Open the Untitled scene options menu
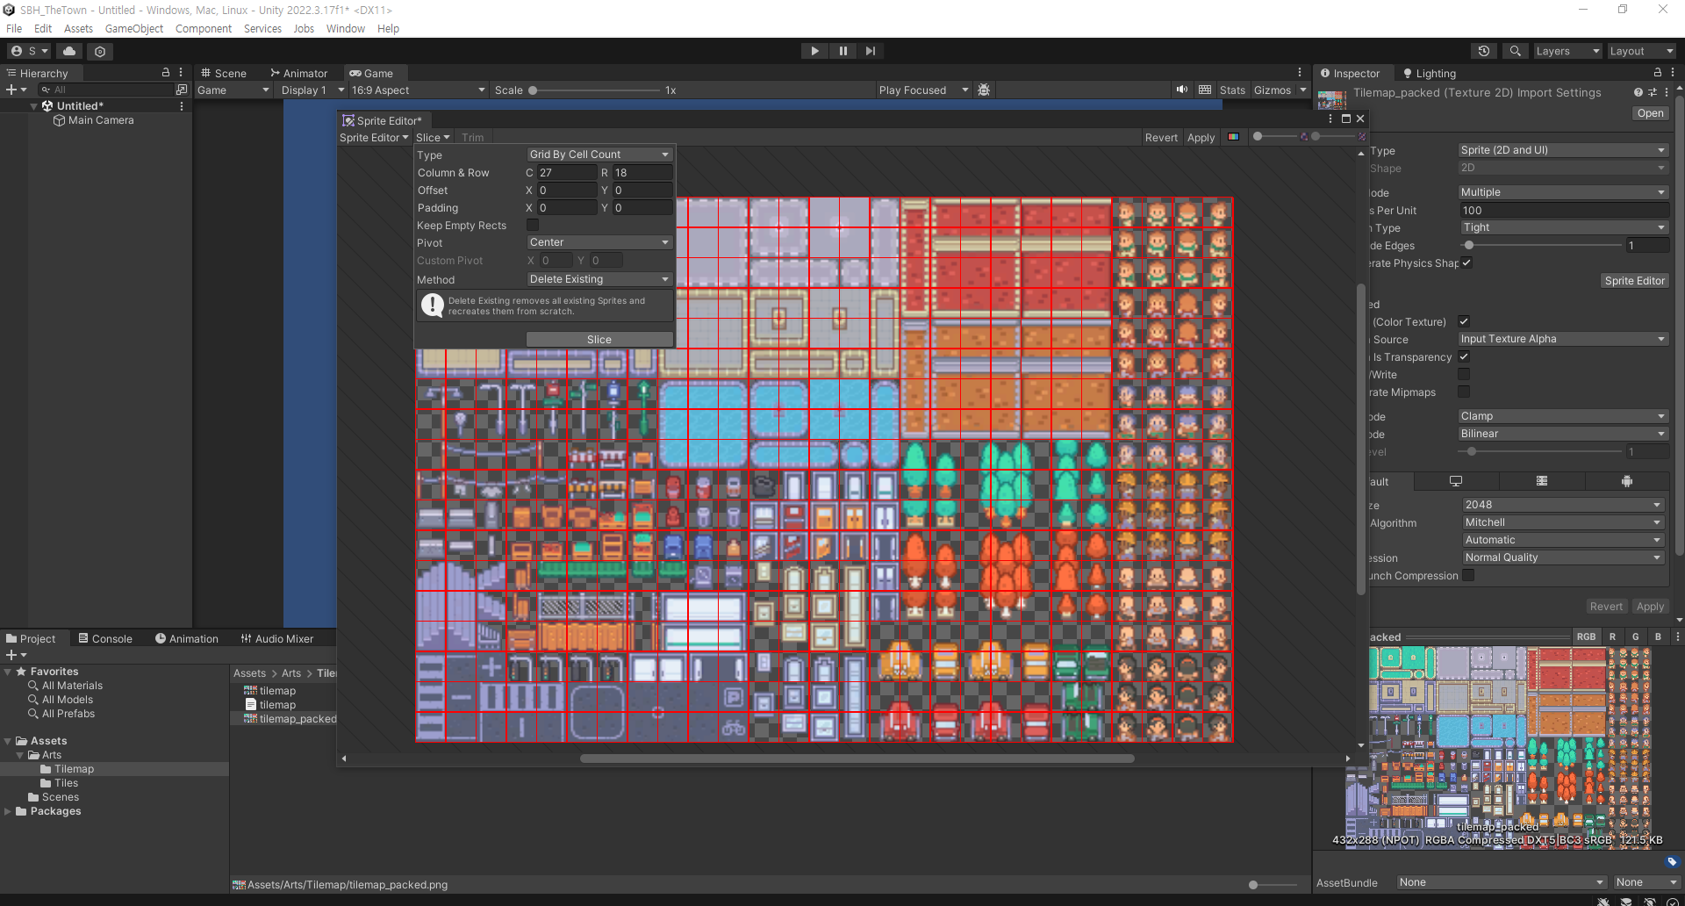The height and width of the screenshot is (906, 1685). click(182, 105)
